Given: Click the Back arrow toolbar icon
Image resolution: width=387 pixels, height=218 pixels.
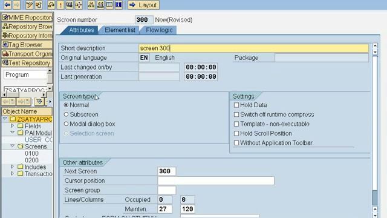Looking at the screenshot, I should coord(7,4).
